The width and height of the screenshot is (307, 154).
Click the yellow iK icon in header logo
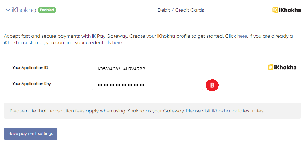pos(275,10)
